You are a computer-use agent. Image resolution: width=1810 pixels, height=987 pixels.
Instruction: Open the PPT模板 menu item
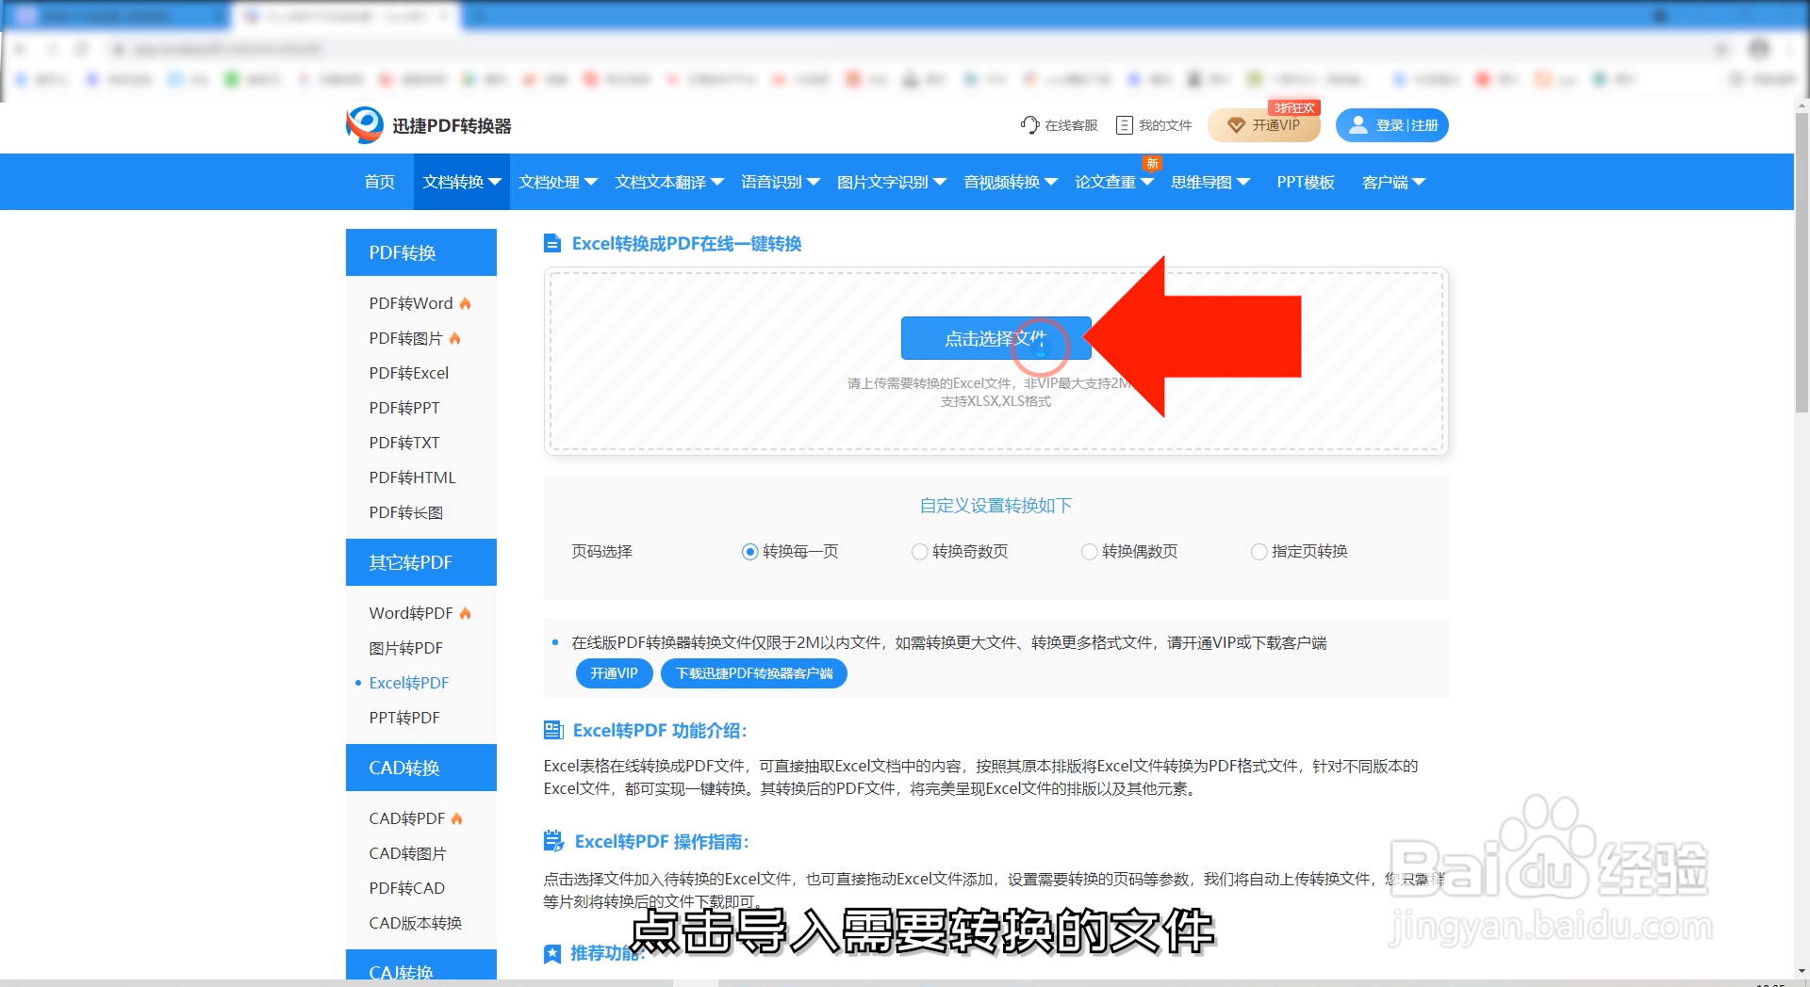1306,182
